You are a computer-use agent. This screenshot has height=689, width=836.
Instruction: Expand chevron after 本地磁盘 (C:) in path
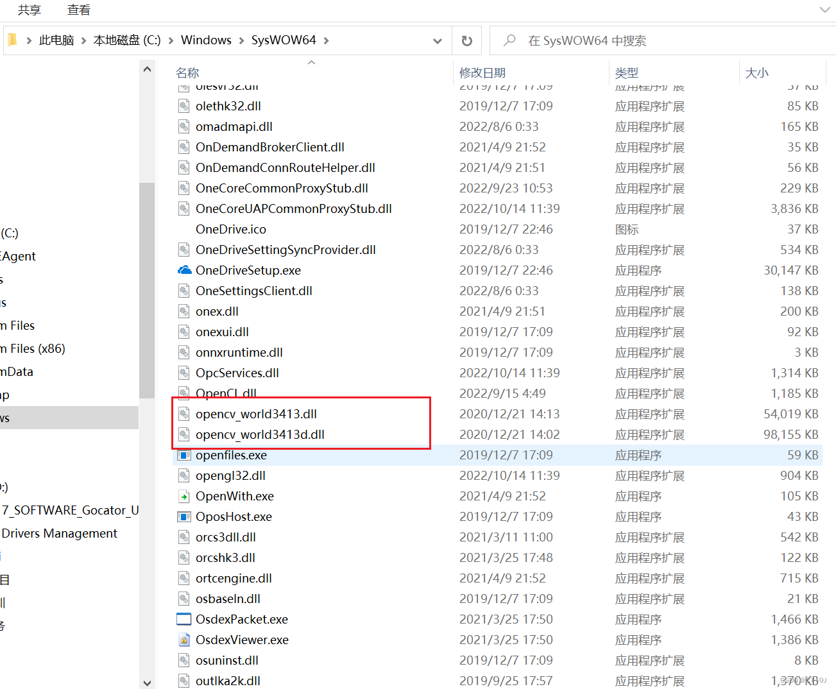pos(171,40)
